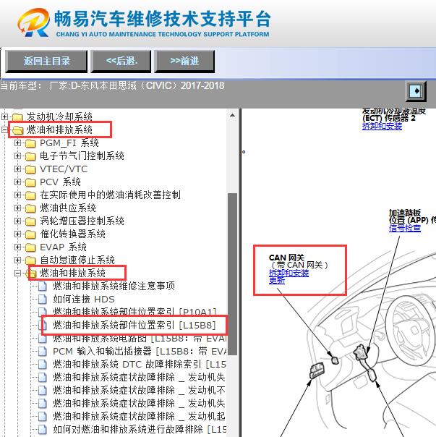Open 燃油和排放系统 DTC 故障排除索引
The image size is (436, 437).
[140, 364]
